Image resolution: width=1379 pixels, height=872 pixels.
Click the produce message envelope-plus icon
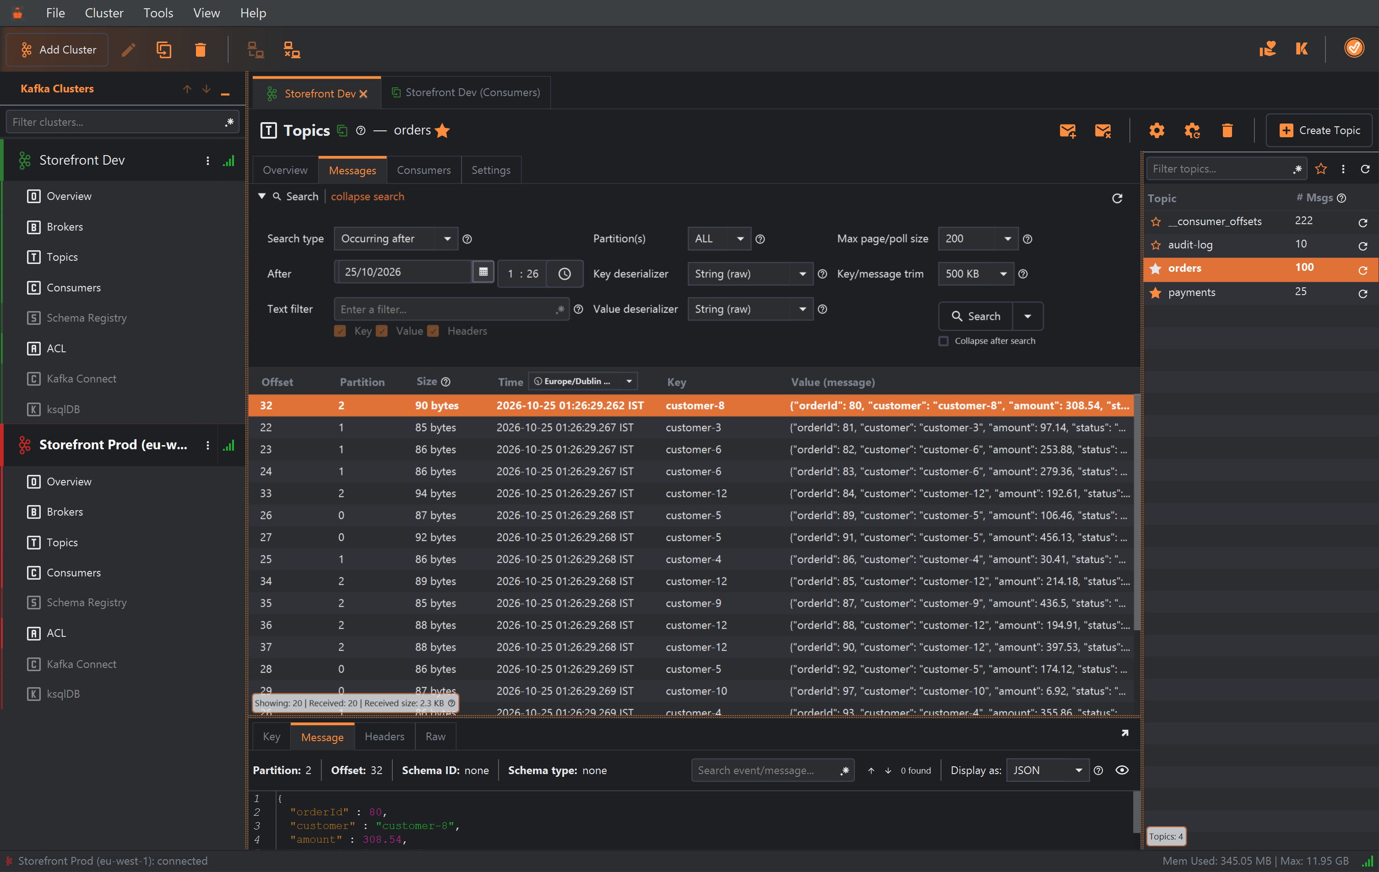point(1068,131)
